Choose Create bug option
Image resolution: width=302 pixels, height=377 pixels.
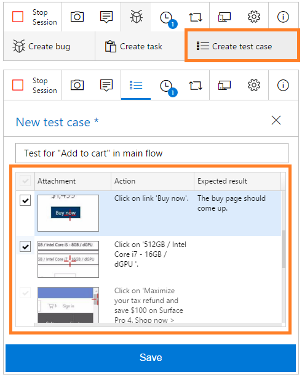click(49, 46)
